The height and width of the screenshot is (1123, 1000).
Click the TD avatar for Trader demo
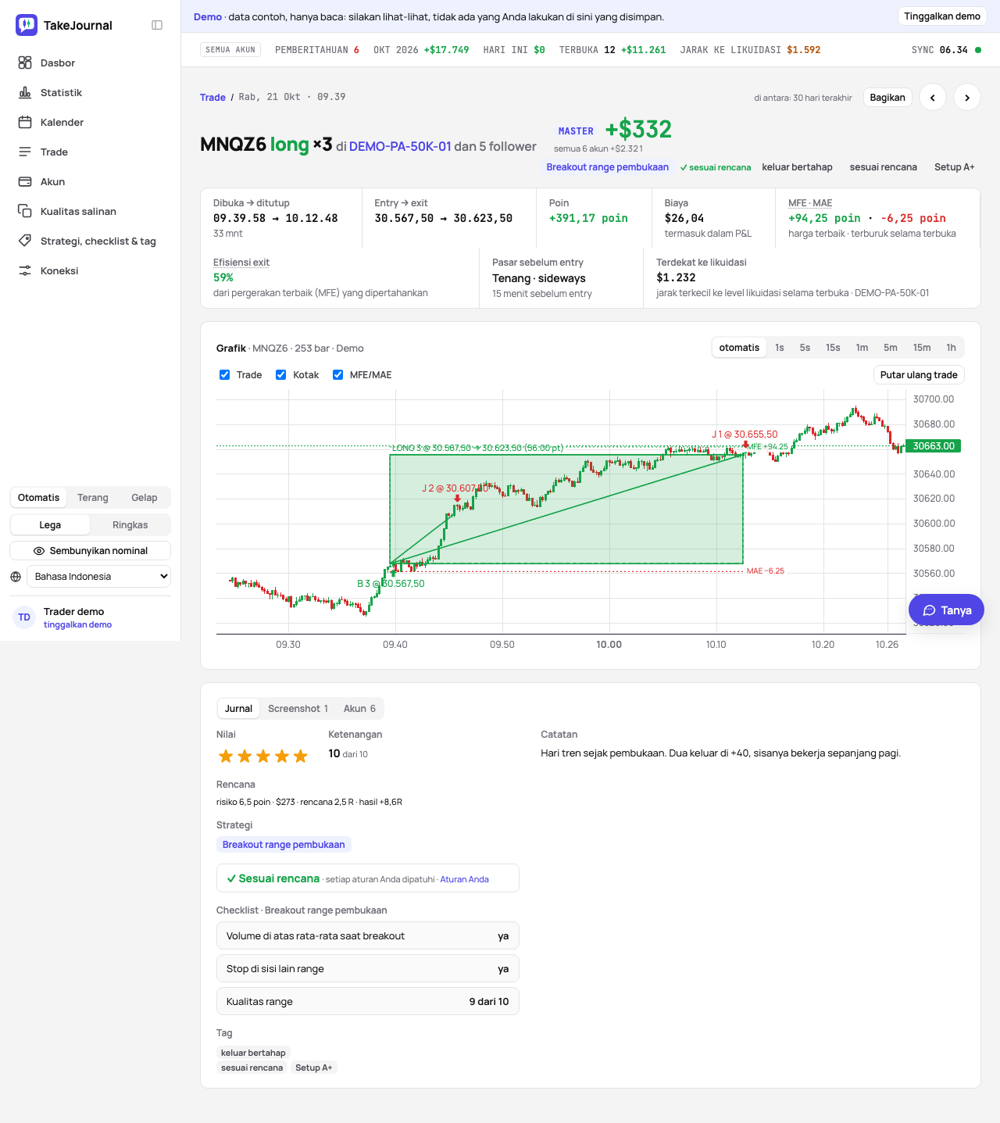(x=24, y=617)
